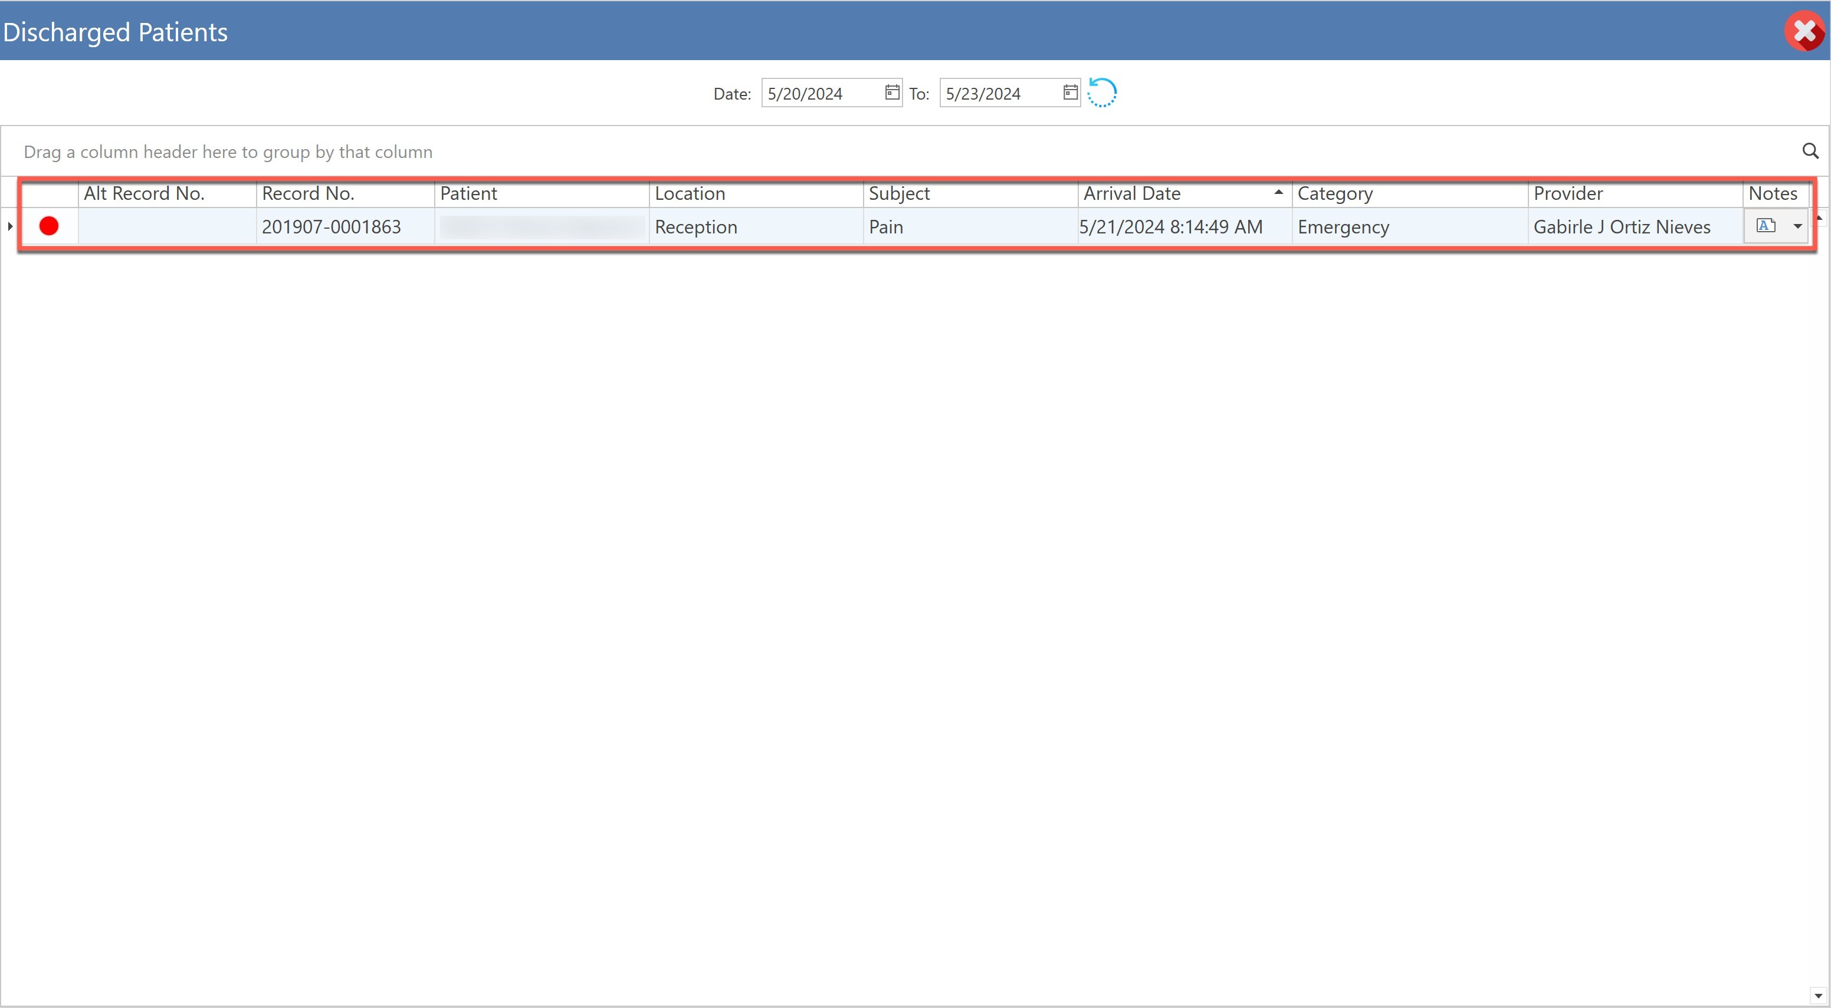Click the scrollbar down arrow at bottom

coord(1818,996)
